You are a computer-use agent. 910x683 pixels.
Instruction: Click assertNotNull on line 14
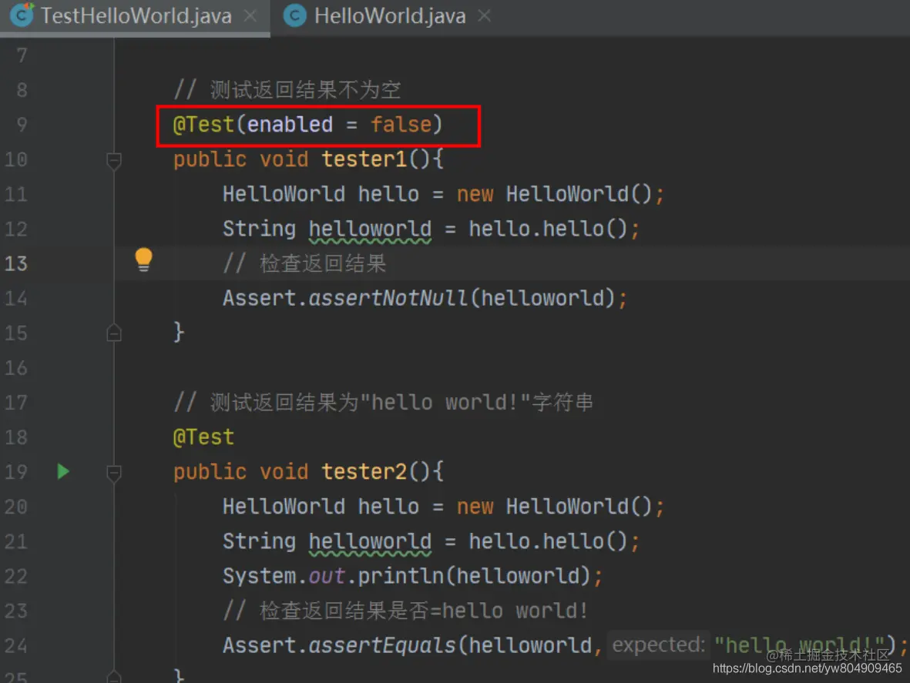(388, 298)
